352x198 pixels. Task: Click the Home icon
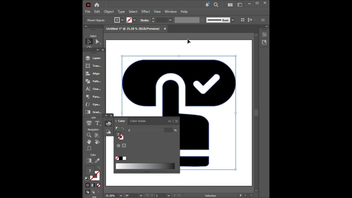tap(97, 5)
